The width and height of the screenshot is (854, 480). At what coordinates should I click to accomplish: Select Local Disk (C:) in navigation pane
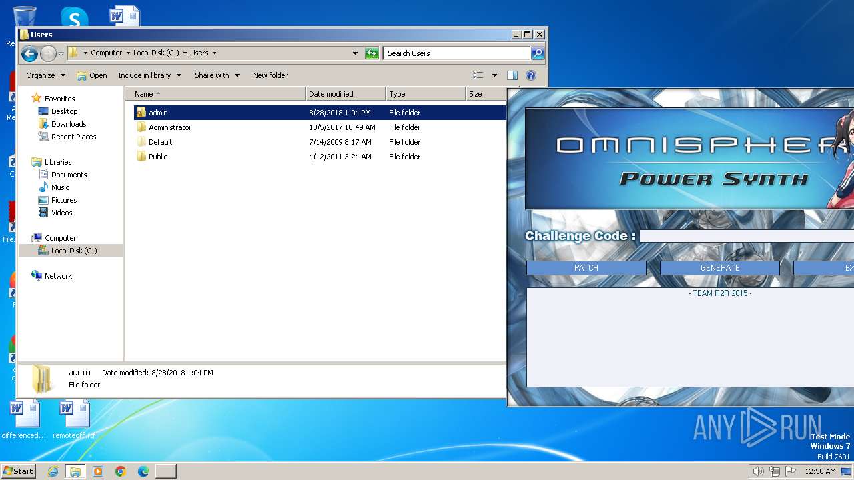pyautogui.click(x=73, y=251)
